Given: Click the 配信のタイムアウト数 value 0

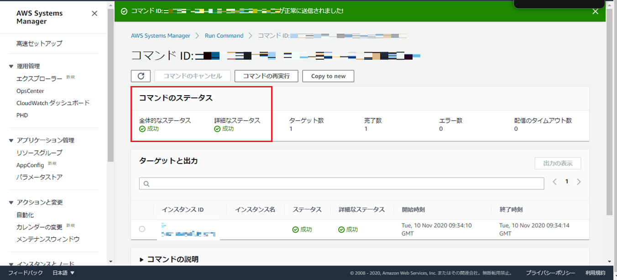Looking at the screenshot, I should pyautogui.click(x=516, y=129).
